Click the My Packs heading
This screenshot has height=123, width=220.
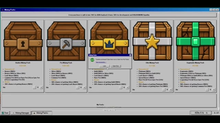click(x=100, y=105)
